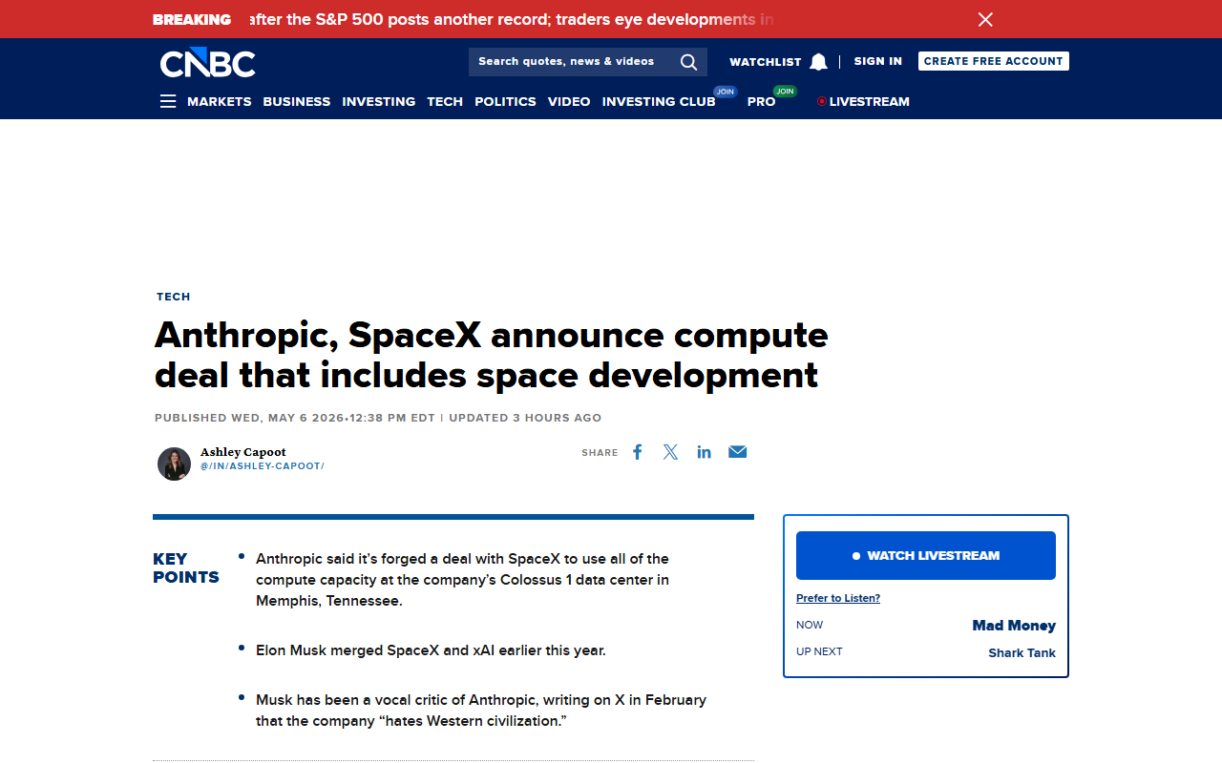The width and height of the screenshot is (1222, 763).
Task: Click Create Free Account button
Action: (x=994, y=61)
